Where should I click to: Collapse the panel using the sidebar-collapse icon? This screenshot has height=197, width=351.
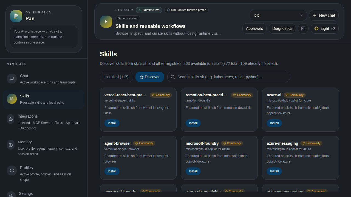coord(303,28)
